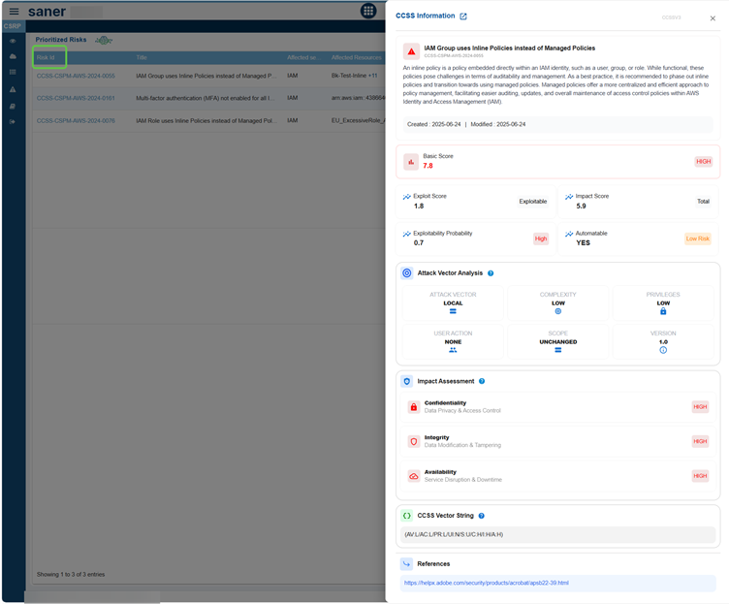Screen dimensions: 729x604
Task: Click the CSRP sidebar tab
Action: point(13,26)
